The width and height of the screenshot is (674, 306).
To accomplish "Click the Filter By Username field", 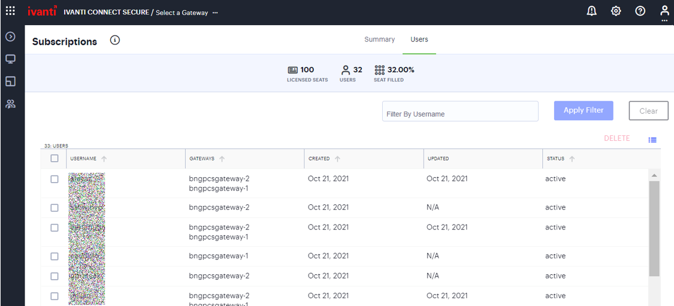I will click(x=460, y=112).
